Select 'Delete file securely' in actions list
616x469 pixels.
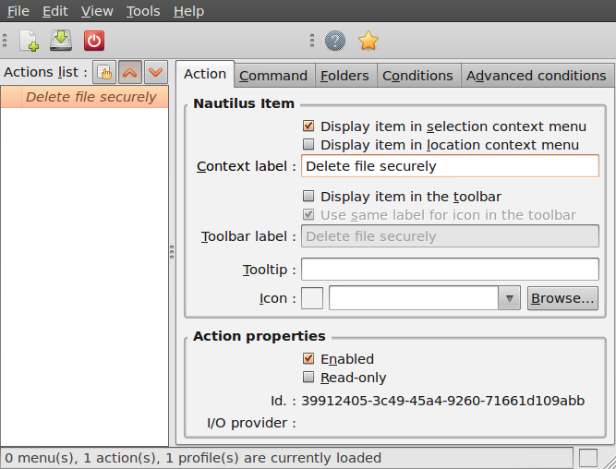[91, 97]
